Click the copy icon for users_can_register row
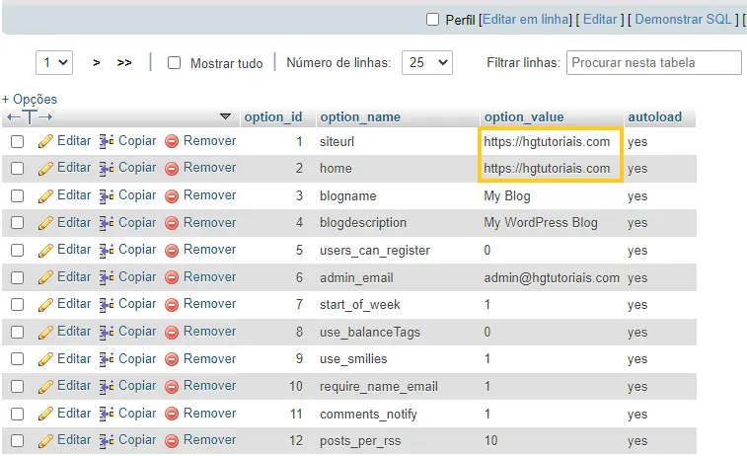Viewport: 747px width, 456px height. click(107, 250)
